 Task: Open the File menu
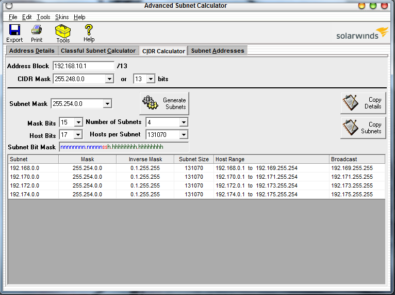tap(13, 17)
